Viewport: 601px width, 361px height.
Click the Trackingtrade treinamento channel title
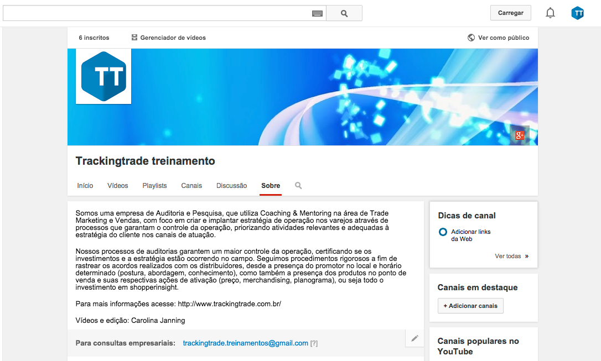145,161
